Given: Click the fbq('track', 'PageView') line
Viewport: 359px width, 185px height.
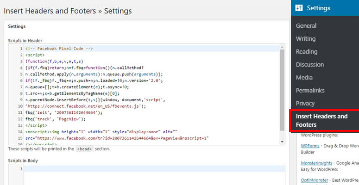Looking at the screenshot, I should pyautogui.click(x=56, y=119).
